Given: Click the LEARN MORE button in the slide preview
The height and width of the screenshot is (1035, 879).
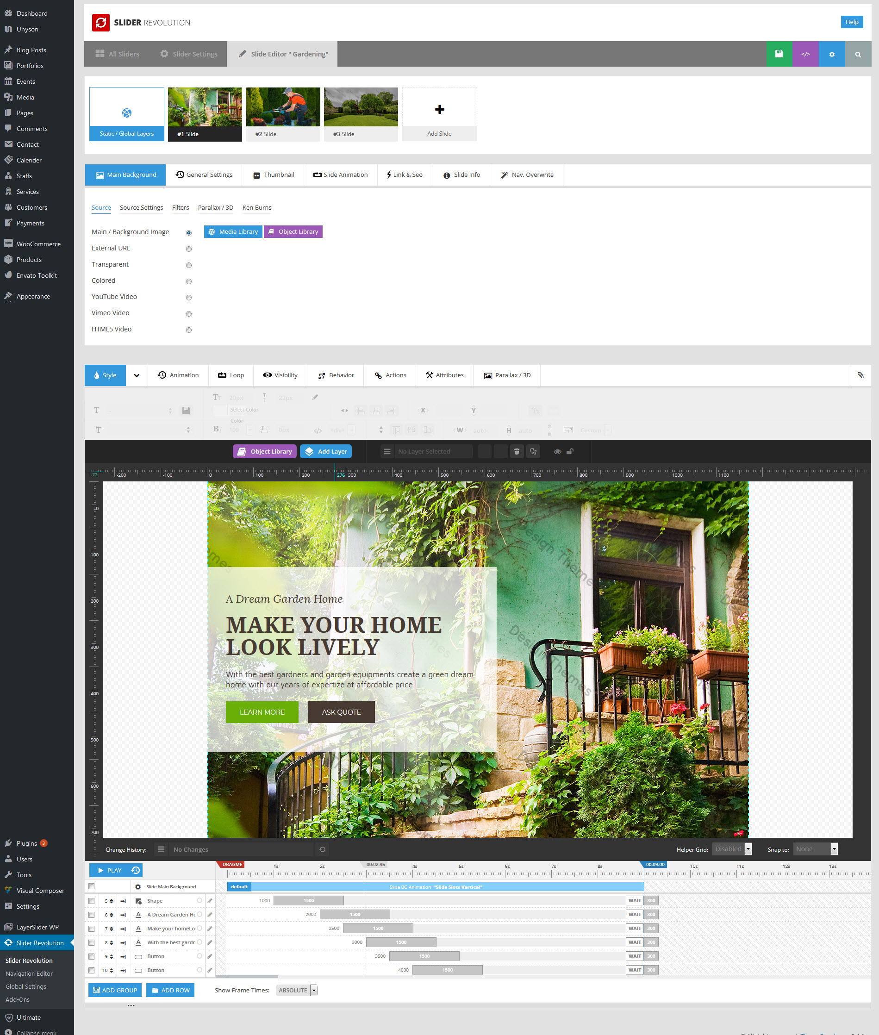Looking at the screenshot, I should click(262, 711).
